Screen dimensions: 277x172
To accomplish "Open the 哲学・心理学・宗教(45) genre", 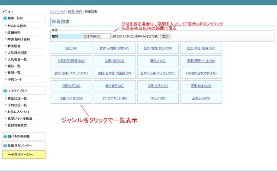I will [x=114, y=48].
